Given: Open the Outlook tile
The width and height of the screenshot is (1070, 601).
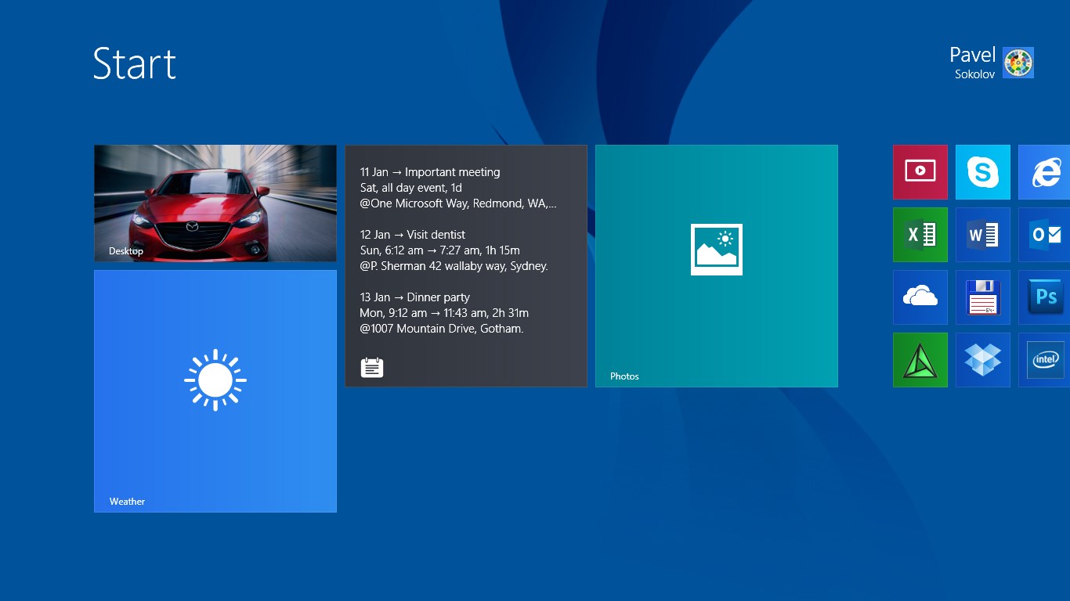Looking at the screenshot, I should [1045, 235].
